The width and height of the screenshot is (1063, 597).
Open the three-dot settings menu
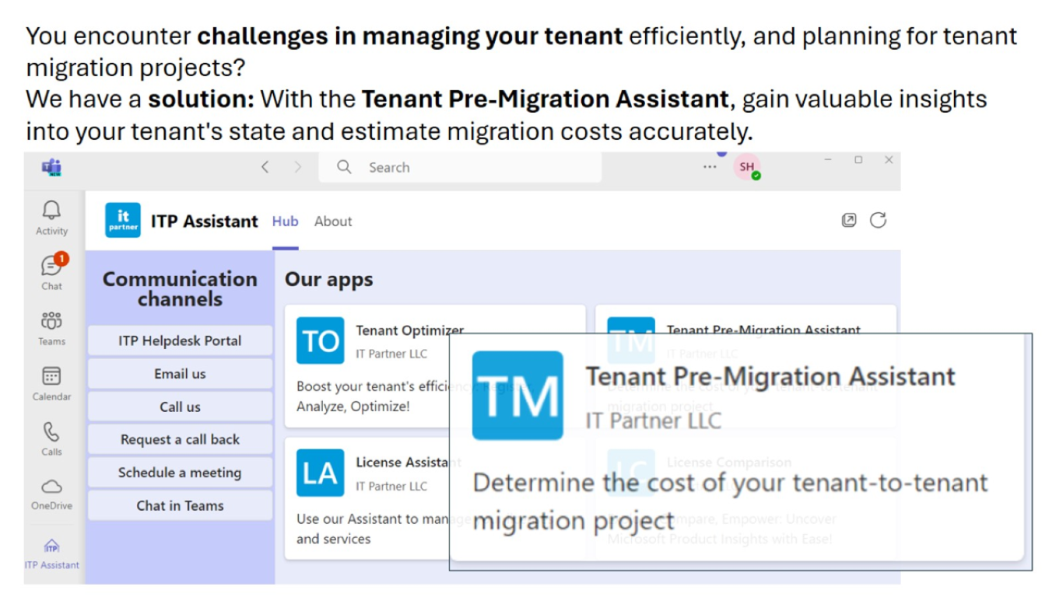click(x=710, y=167)
